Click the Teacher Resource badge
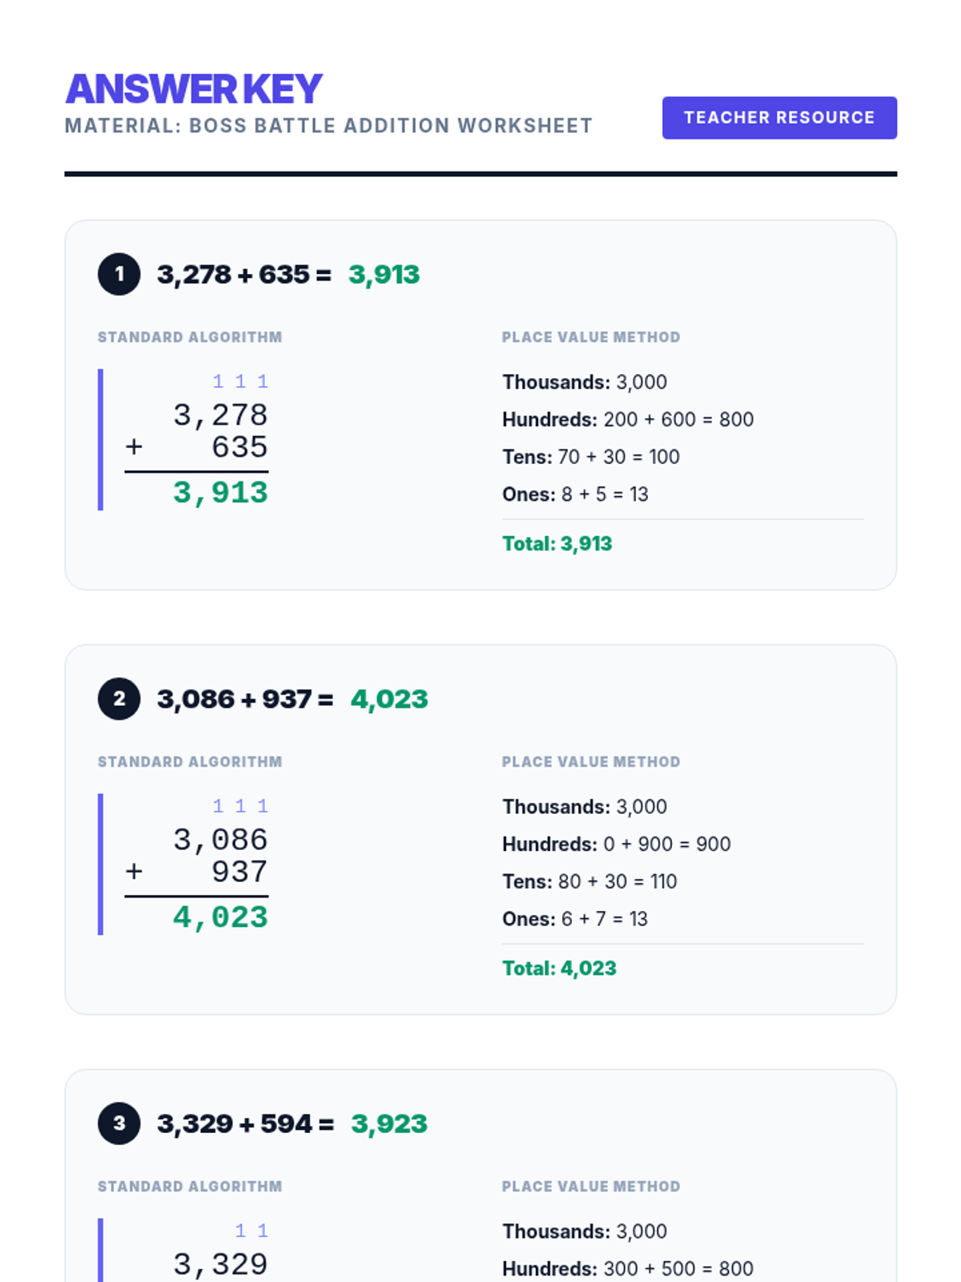This screenshot has height=1282, width=961. [x=779, y=118]
